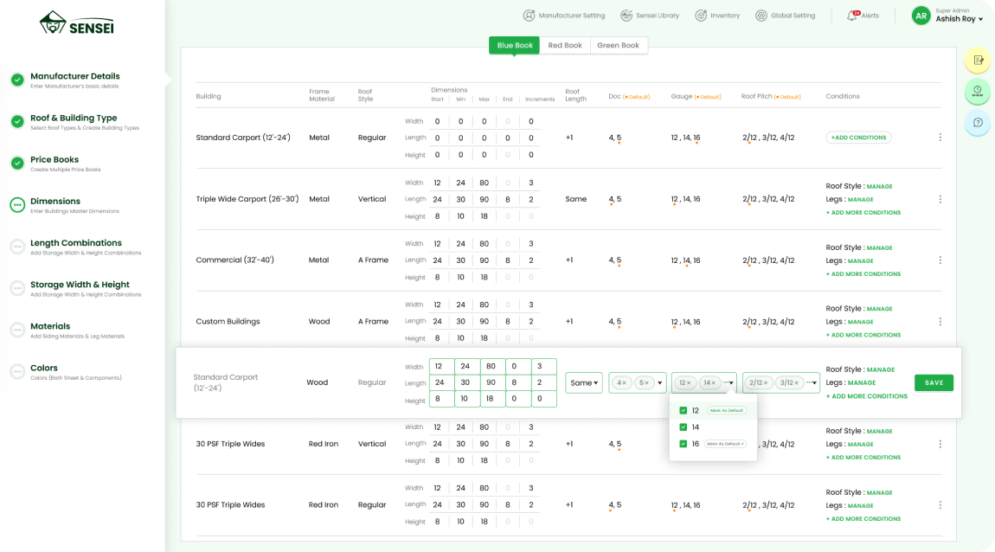Click the blue help question icon

click(x=978, y=122)
